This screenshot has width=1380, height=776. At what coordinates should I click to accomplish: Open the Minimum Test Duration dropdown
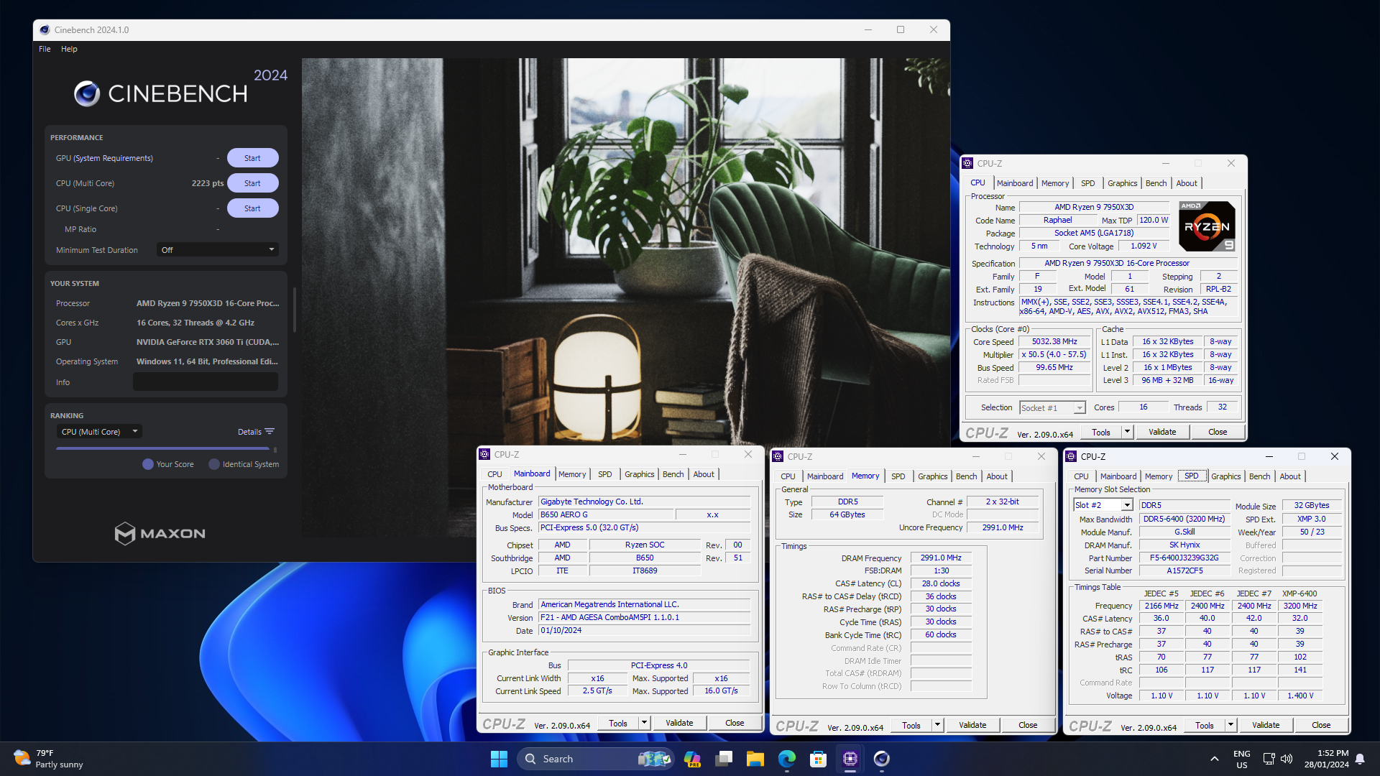(x=218, y=250)
